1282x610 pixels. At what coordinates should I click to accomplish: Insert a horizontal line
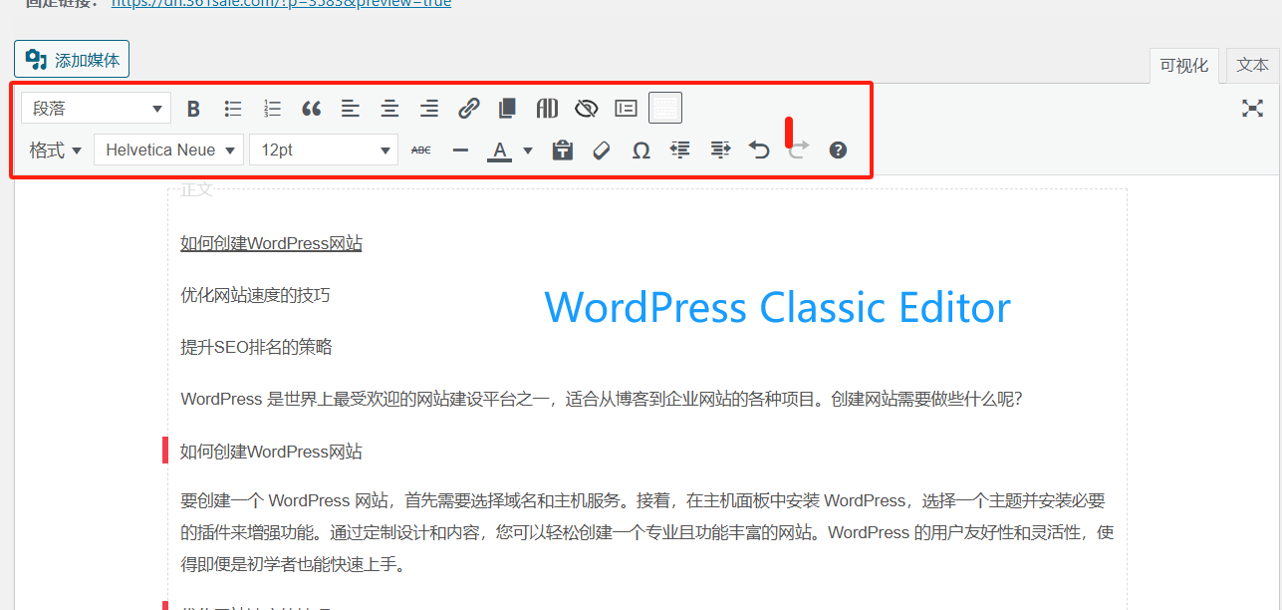click(x=459, y=150)
